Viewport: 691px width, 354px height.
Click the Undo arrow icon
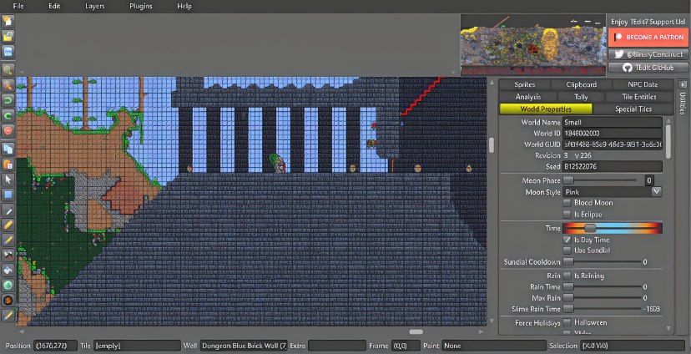8,100
